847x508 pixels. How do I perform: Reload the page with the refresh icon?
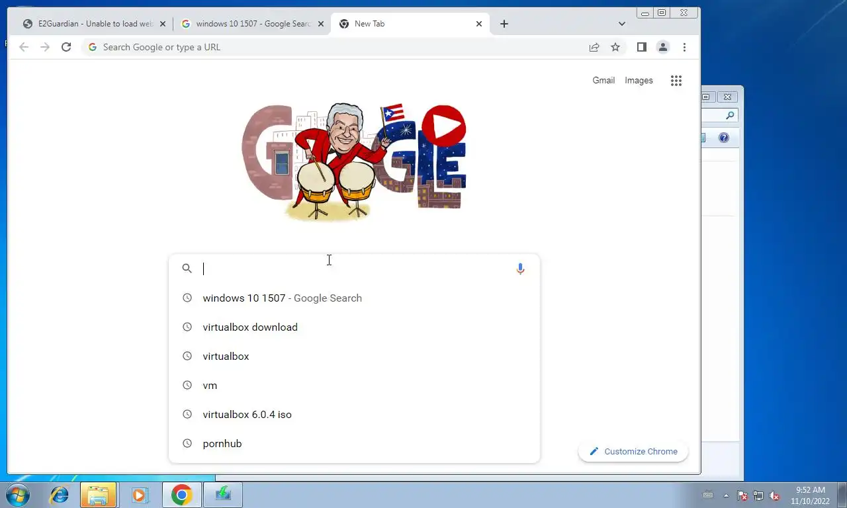point(66,47)
